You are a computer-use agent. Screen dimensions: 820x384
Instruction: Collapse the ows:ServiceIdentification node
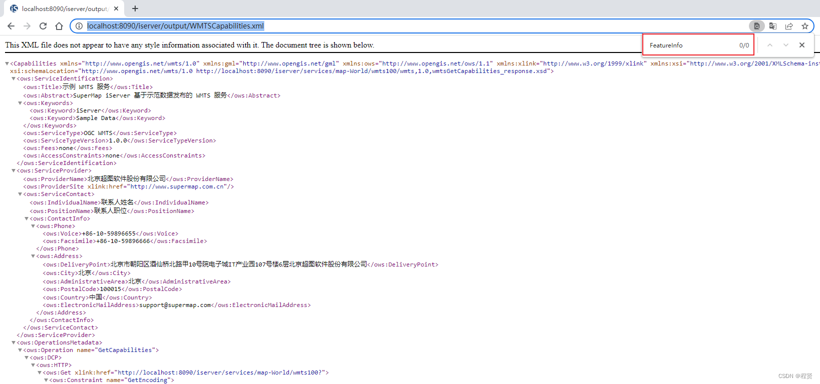click(x=14, y=78)
